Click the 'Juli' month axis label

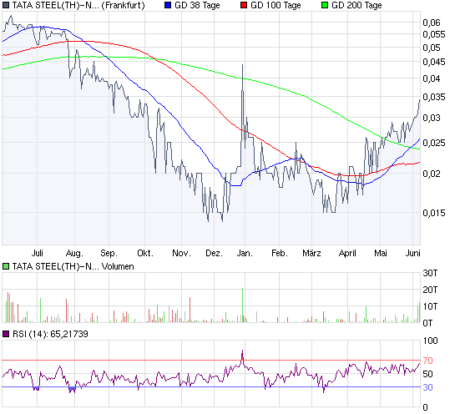click(x=37, y=253)
